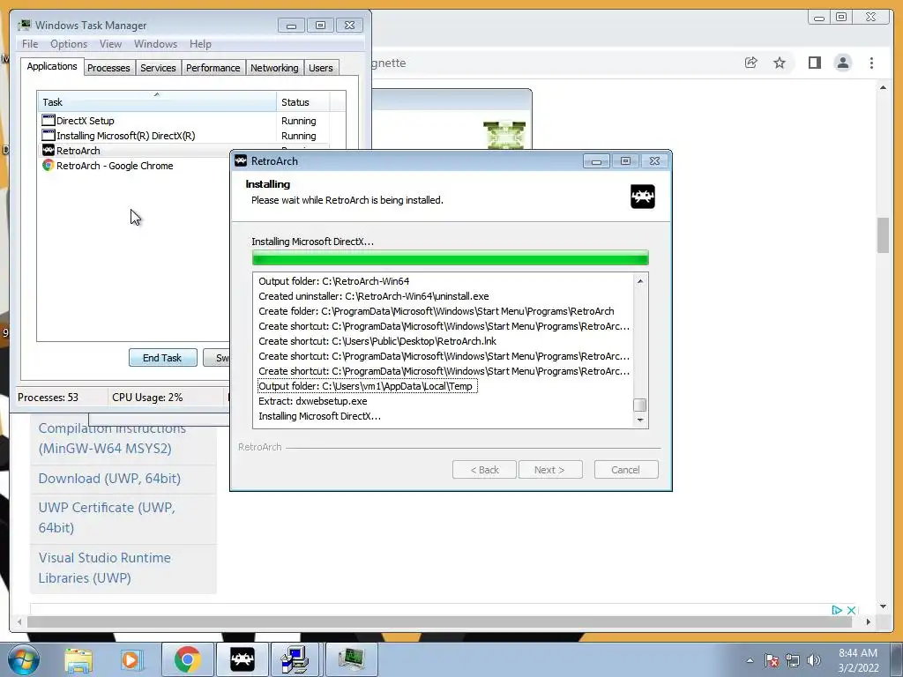Viewport: 903px width, 677px height.
Task: Open Windows Explorer from the taskbar
Action: 78,659
